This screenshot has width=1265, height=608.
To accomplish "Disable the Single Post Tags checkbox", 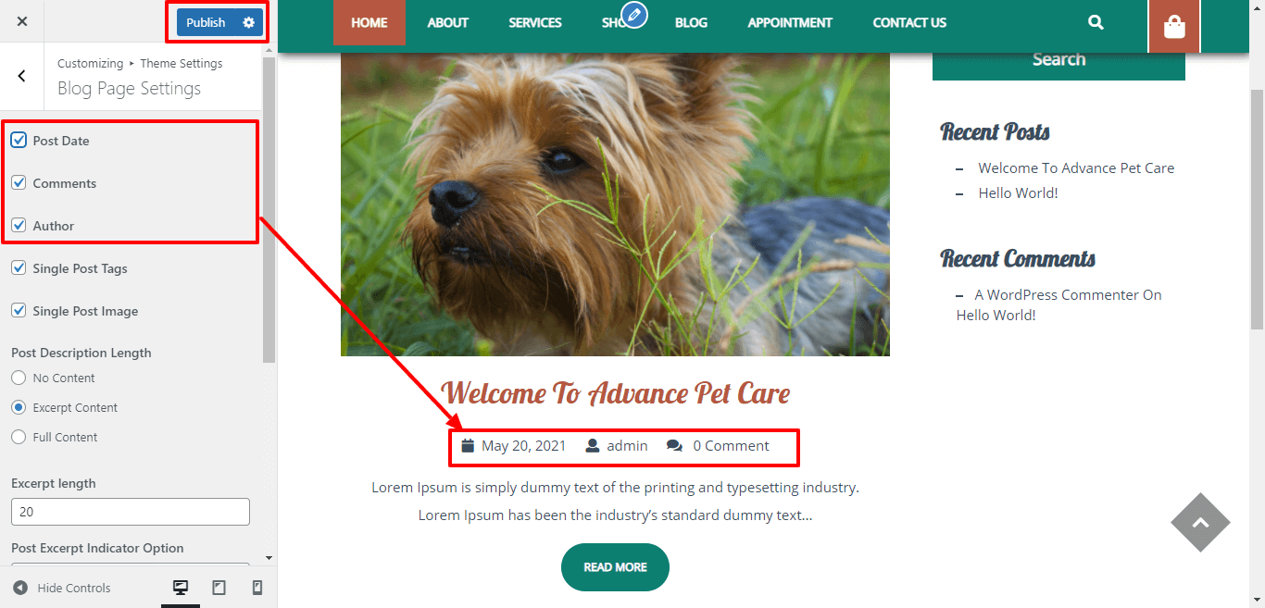I will [19, 268].
